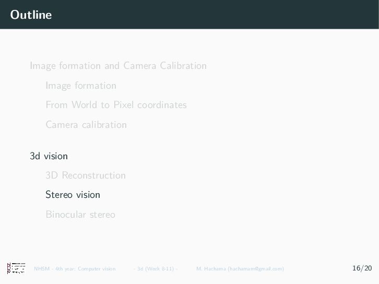Go to the 'Image formation' subsection
This screenshot has width=379, height=284.
(81, 86)
